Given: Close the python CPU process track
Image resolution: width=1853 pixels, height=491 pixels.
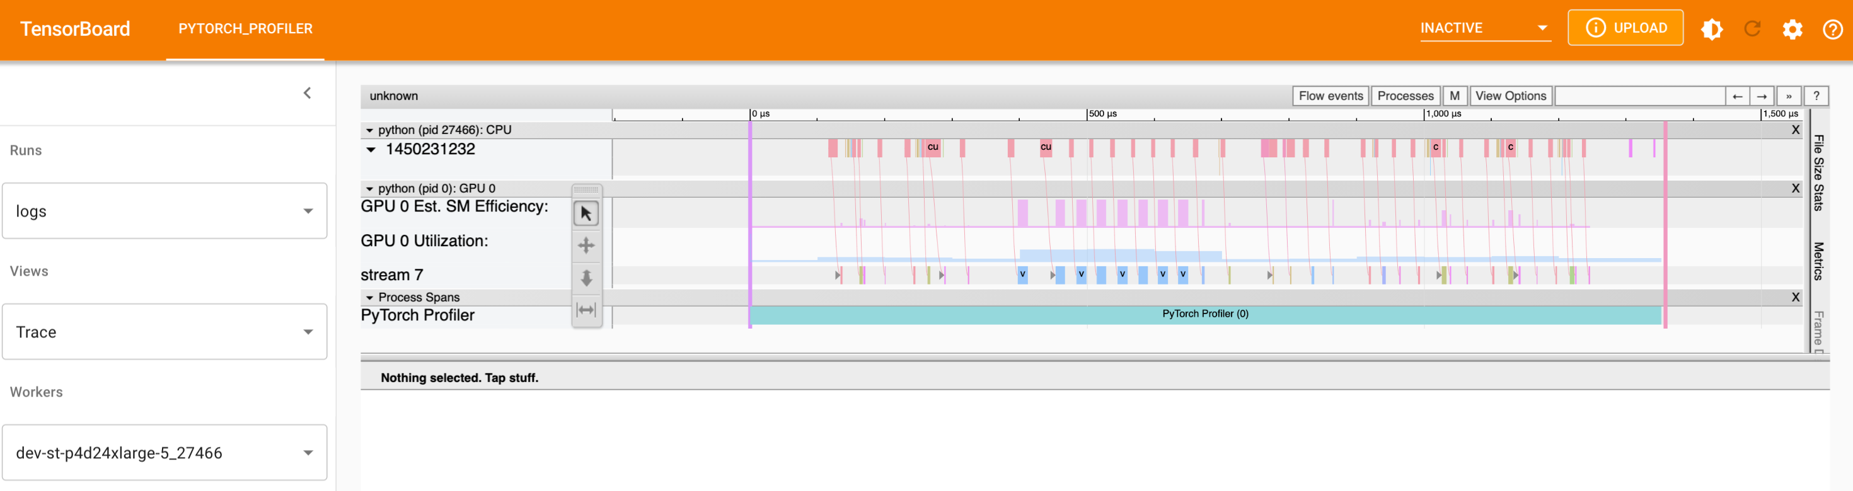Looking at the screenshot, I should pyautogui.click(x=1795, y=130).
